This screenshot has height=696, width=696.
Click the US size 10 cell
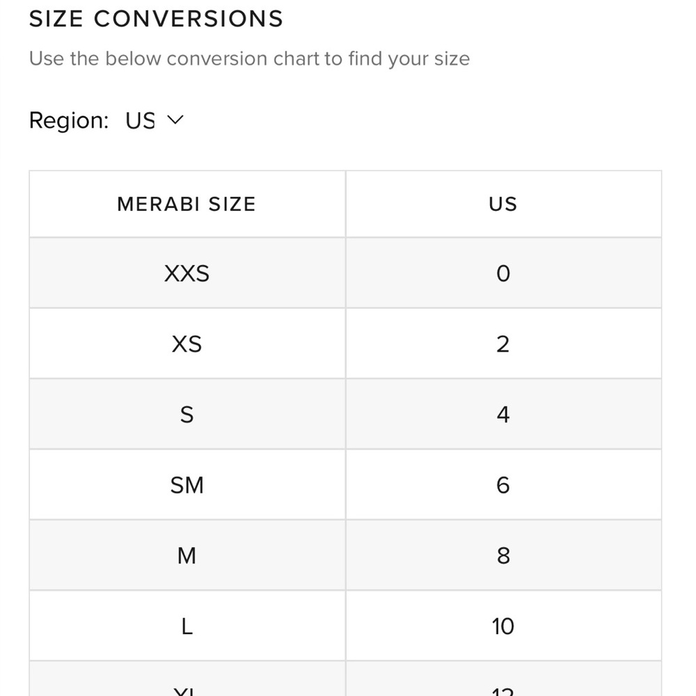(x=503, y=626)
